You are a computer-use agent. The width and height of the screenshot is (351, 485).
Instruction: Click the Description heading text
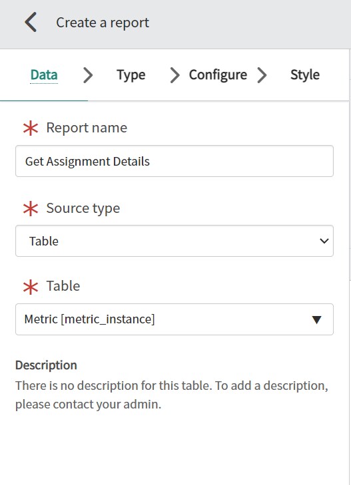pyautogui.click(x=46, y=365)
